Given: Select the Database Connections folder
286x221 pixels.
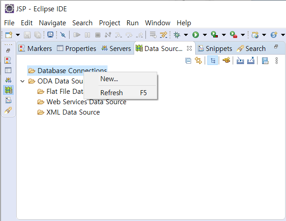Looking at the screenshot, I should pos(67,70).
